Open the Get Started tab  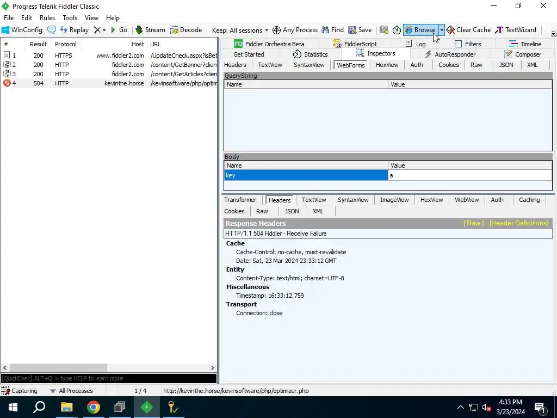(249, 54)
